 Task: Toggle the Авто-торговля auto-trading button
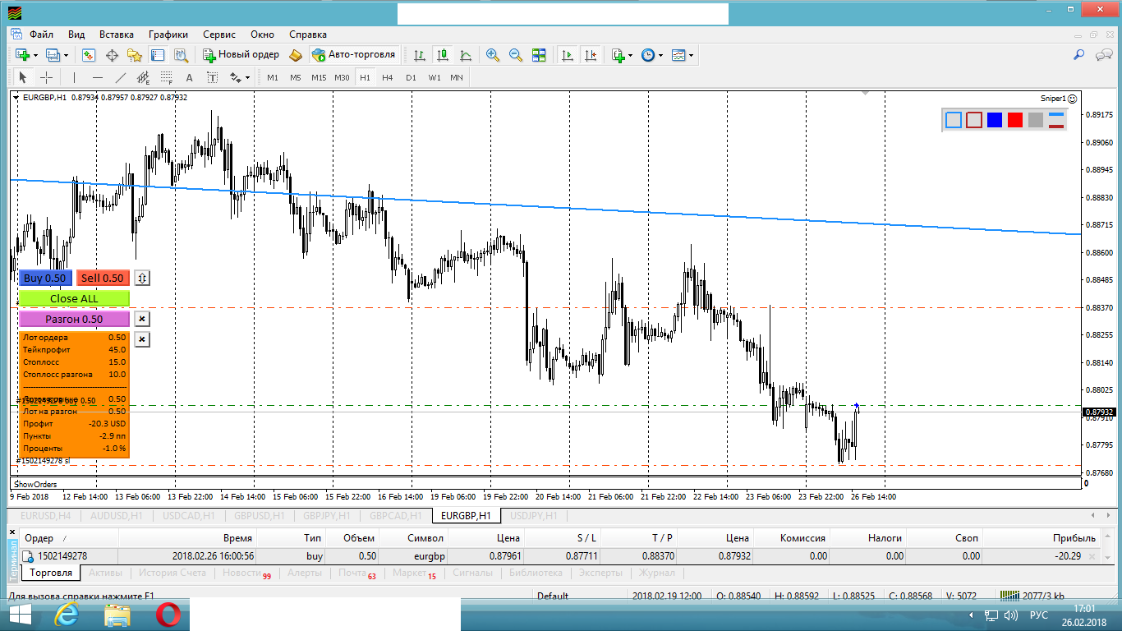point(354,55)
